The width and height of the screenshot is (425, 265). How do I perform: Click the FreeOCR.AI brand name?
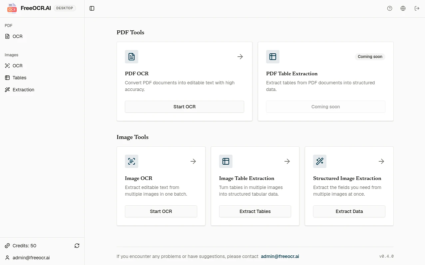tap(36, 8)
